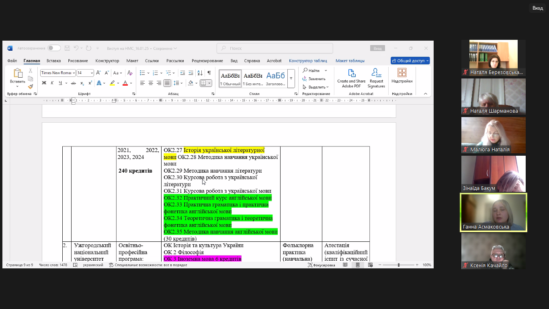Click Align Center icon
This screenshot has width=549, height=309.
[x=151, y=83]
